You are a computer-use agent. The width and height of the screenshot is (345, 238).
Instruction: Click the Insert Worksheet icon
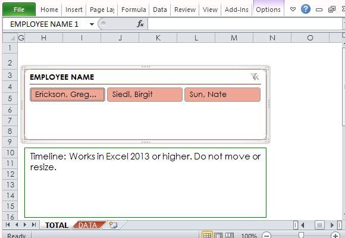[113, 225]
